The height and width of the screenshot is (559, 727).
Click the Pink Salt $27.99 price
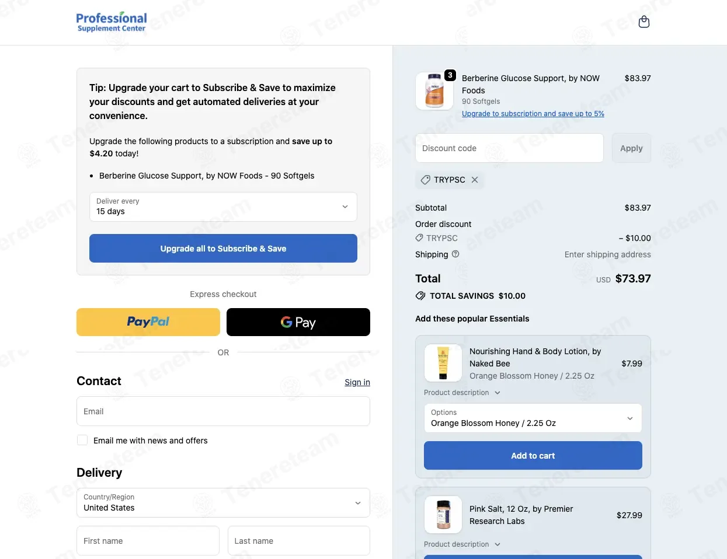[629, 515]
